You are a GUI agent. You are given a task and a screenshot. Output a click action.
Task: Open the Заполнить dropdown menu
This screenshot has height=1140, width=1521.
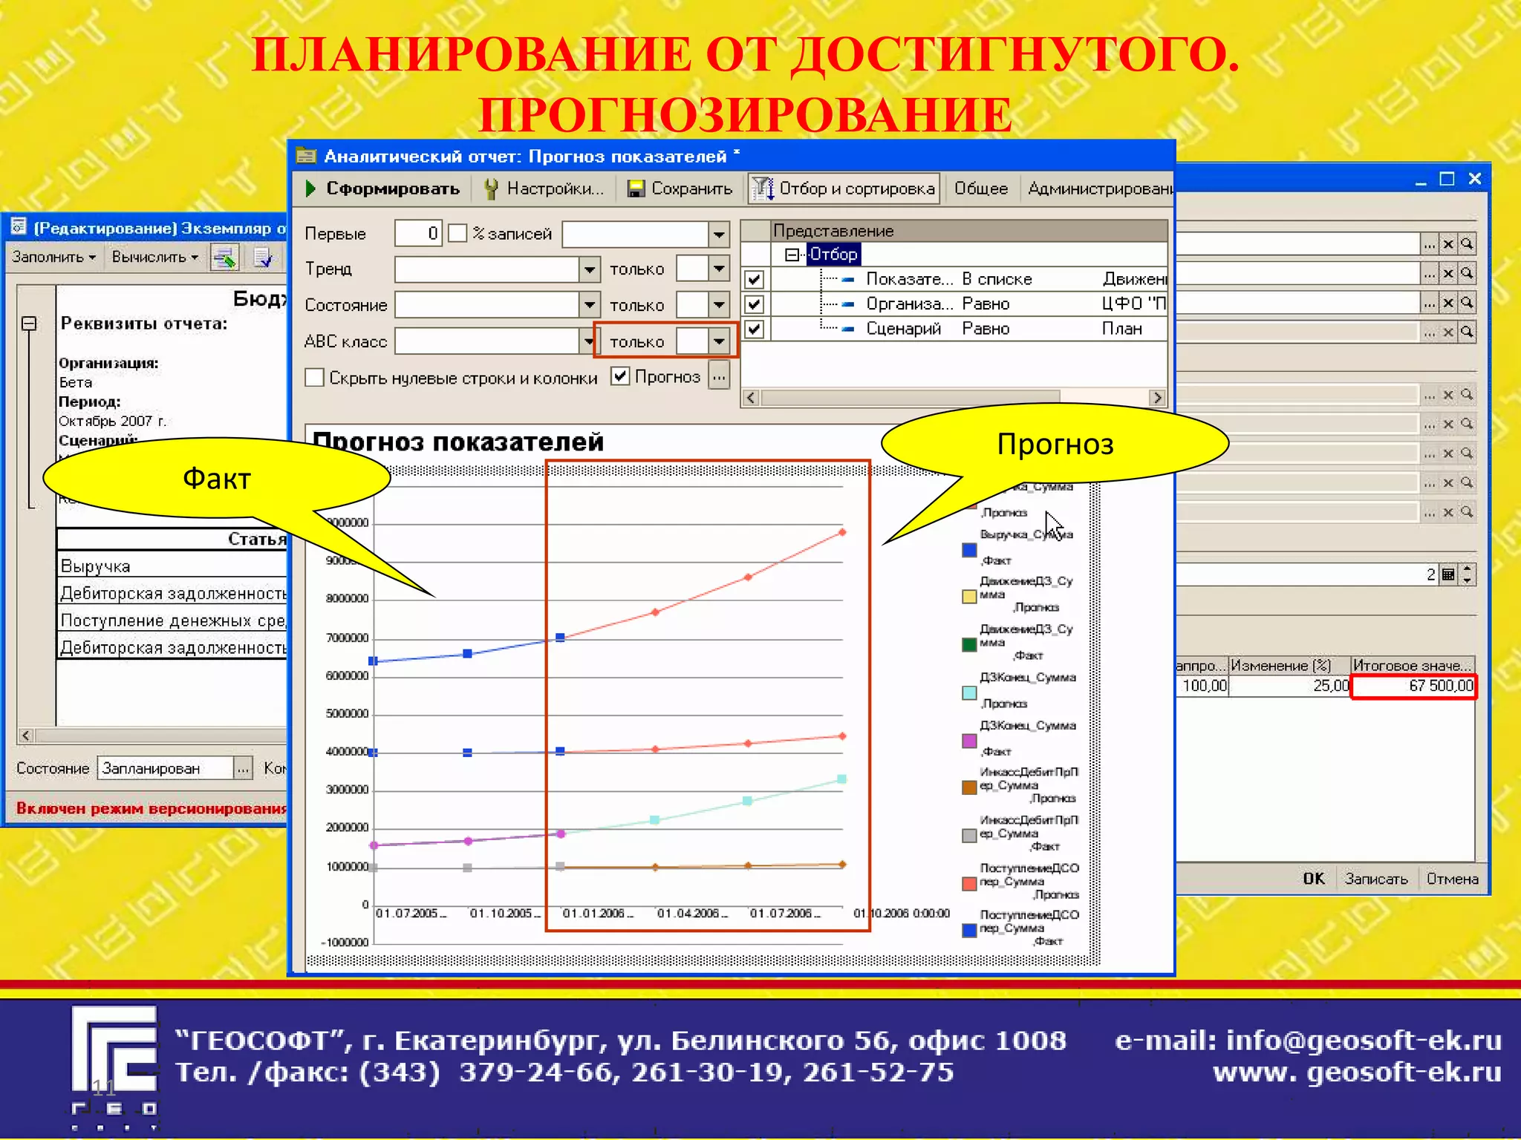point(53,258)
